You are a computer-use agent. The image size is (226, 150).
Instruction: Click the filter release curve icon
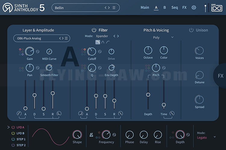(121, 113)
